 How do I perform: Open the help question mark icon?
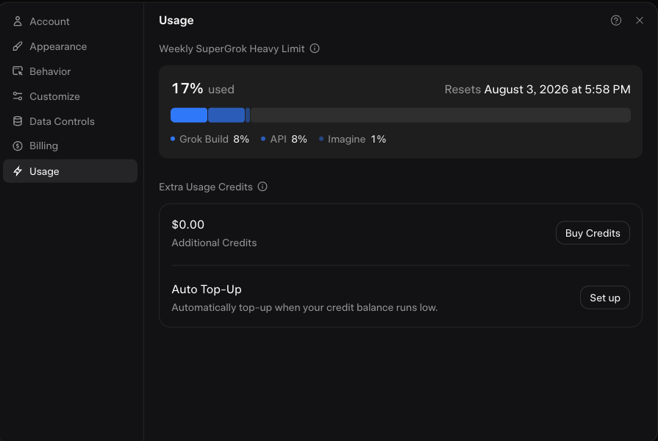615,21
